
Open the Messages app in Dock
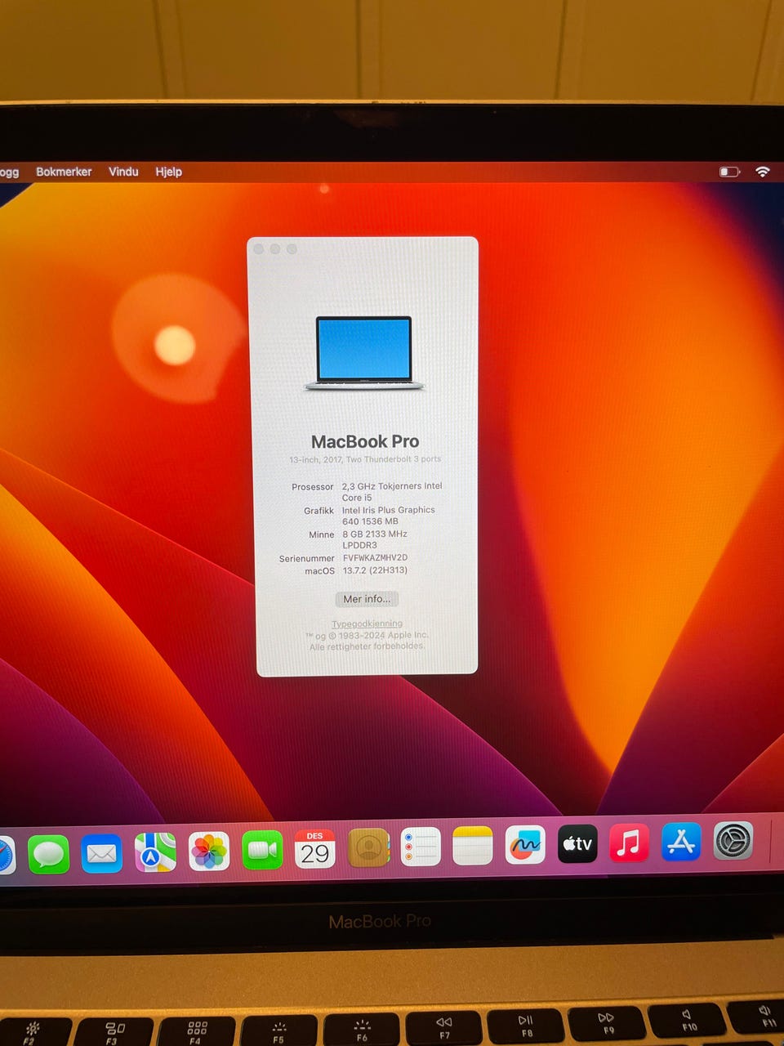click(49, 854)
